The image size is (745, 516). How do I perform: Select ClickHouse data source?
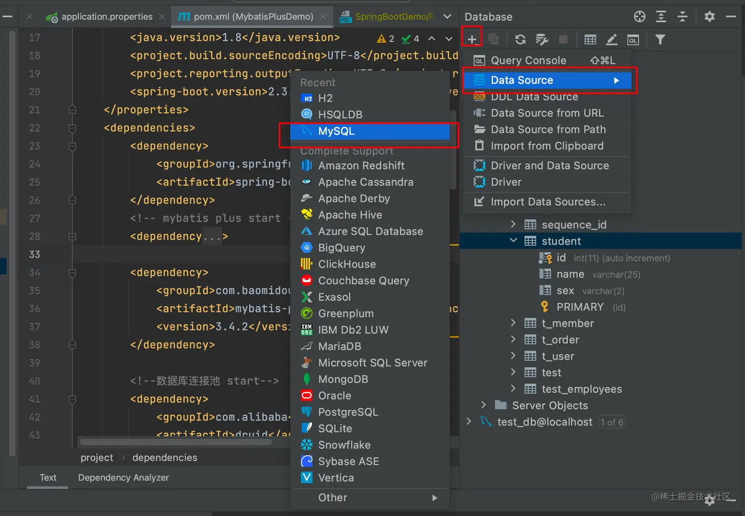pyautogui.click(x=370, y=264)
